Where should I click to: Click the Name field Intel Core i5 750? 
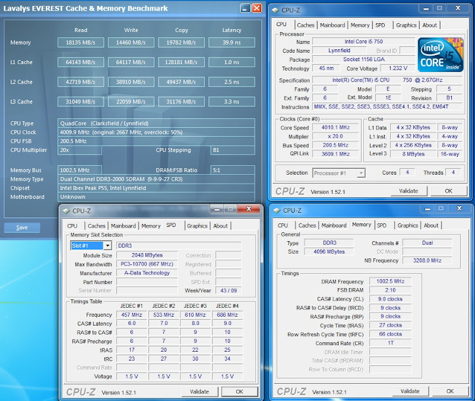(363, 42)
